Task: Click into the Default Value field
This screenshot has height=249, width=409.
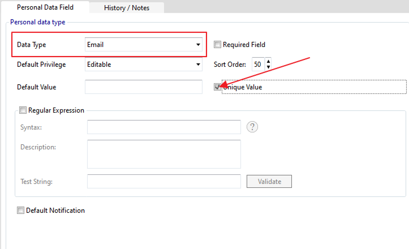Action: pos(143,87)
